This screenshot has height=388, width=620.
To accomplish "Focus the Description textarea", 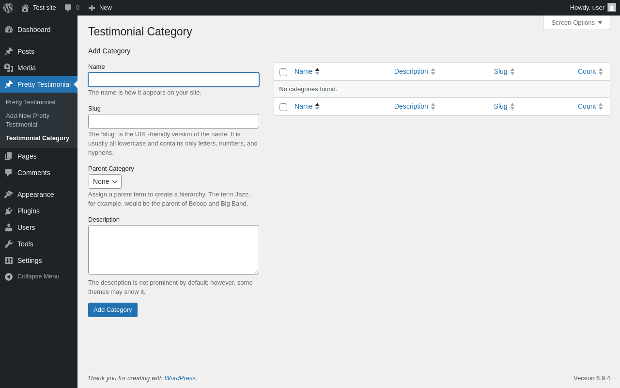I will [173, 250].
